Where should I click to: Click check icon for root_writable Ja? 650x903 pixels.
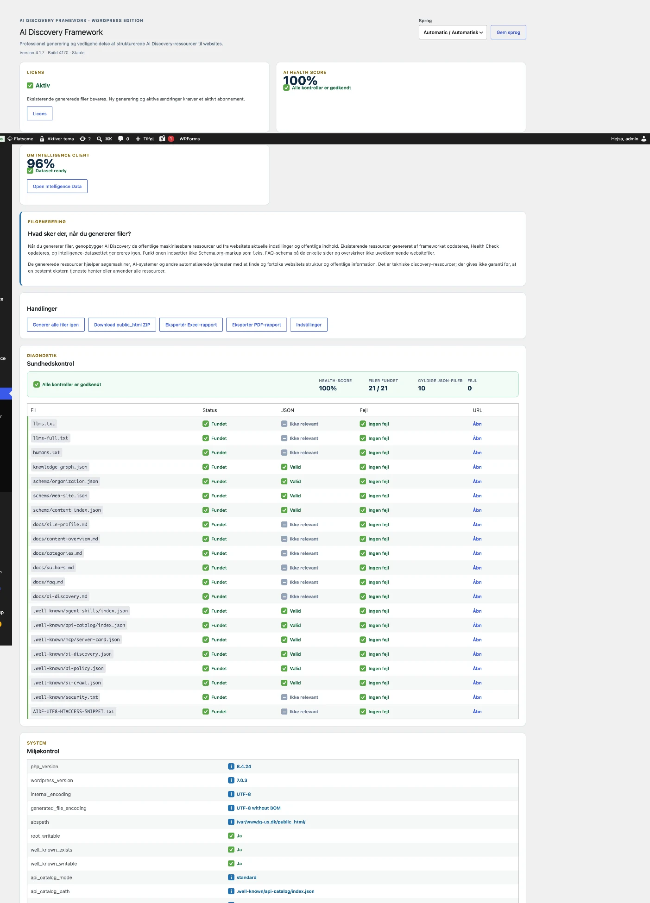coord(231,836)
